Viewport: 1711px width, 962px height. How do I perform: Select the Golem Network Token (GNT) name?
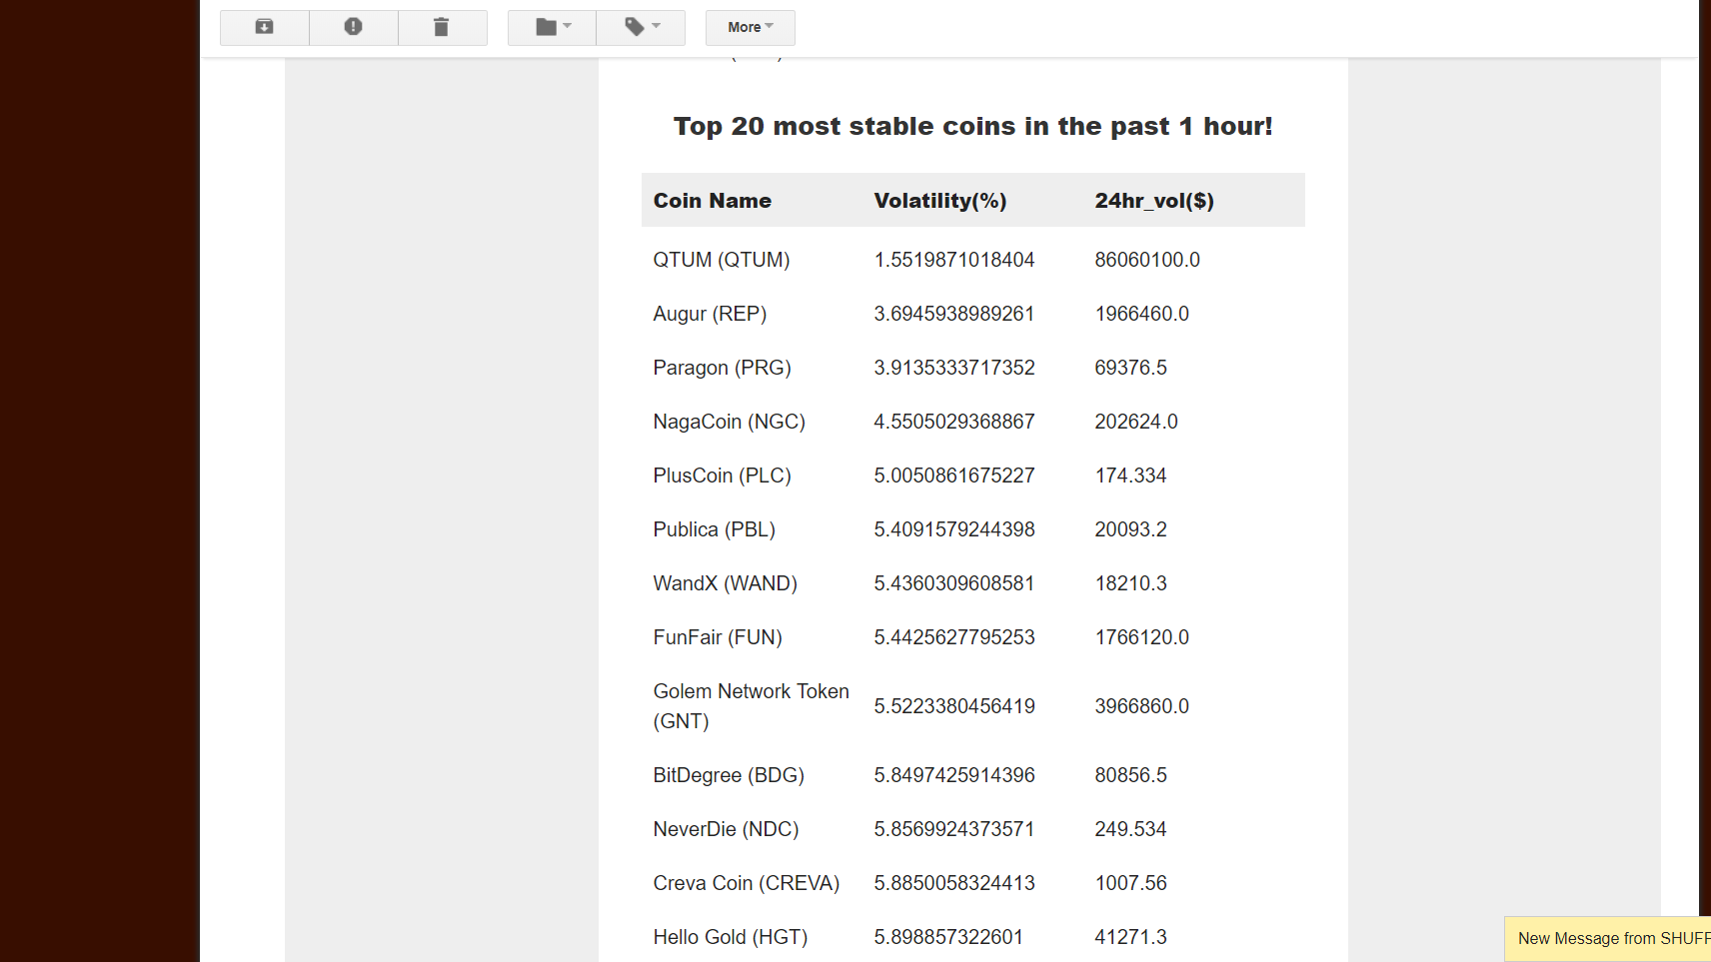coord(752,706)
